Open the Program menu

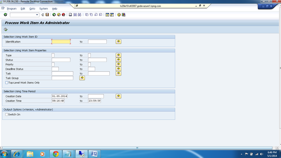(12, 9)
